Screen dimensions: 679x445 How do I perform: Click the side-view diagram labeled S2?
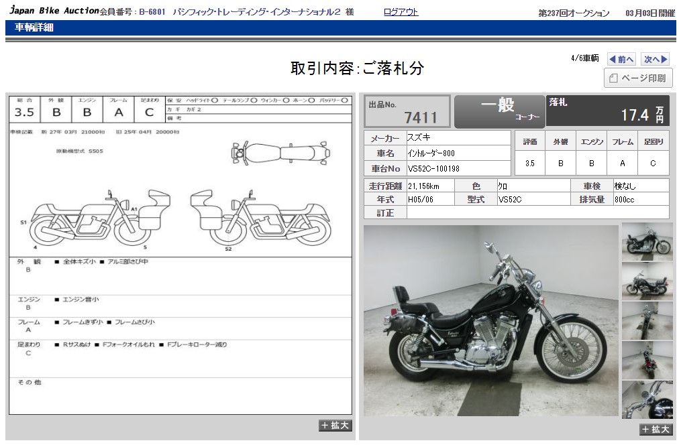(x=260, y=218)
